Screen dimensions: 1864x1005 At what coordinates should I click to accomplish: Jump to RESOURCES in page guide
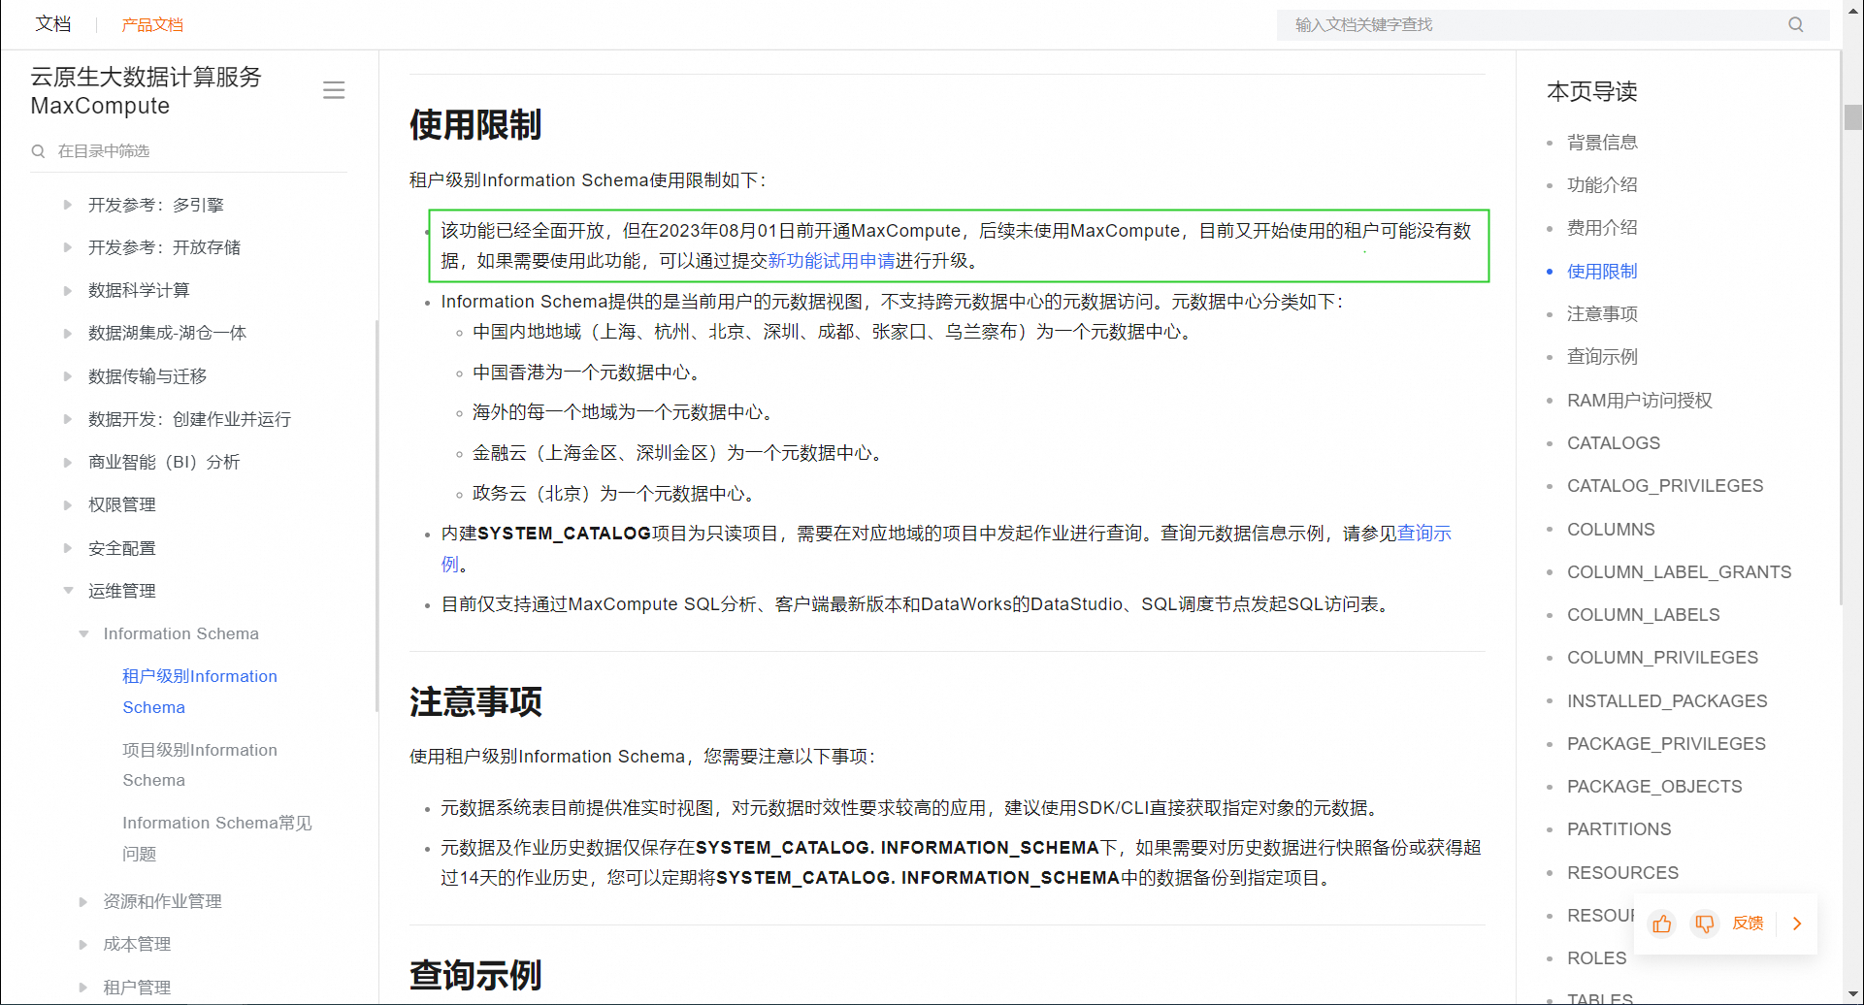[1622, 872]
